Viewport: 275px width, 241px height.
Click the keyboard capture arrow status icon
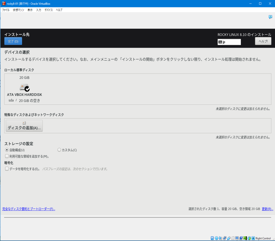point(253,238)
